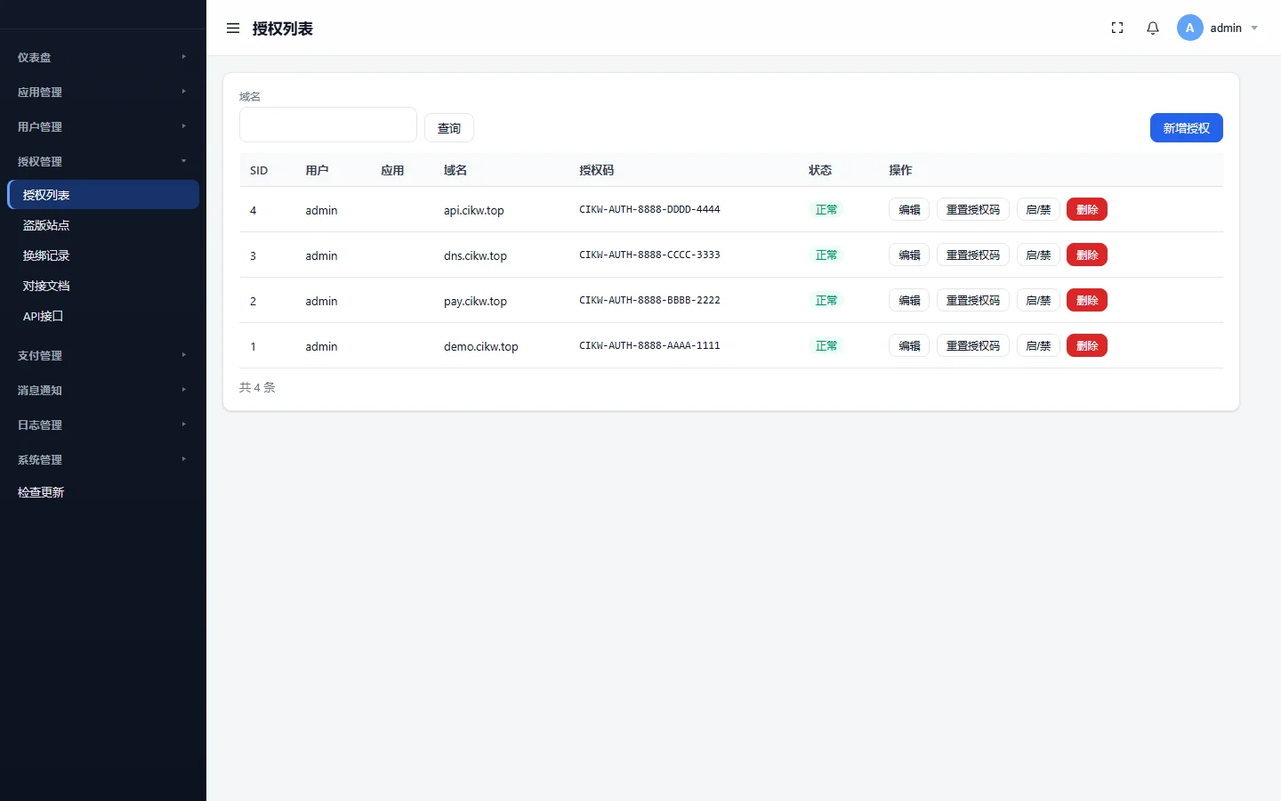Click the api.cikw.top domain cell
1281x801 pixels.
point(474,210)
